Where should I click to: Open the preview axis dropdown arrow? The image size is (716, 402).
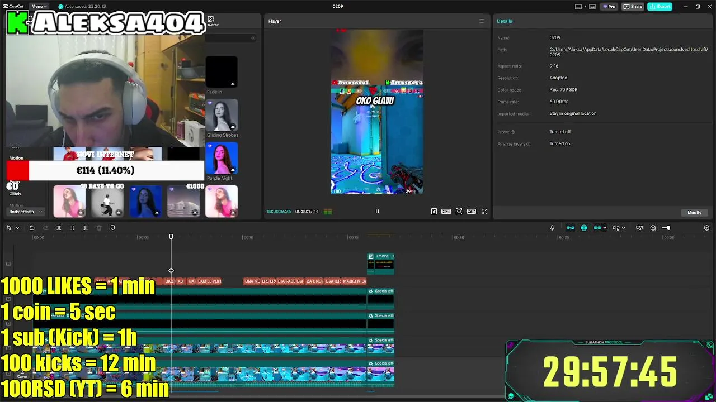click(x=623, y=228)
